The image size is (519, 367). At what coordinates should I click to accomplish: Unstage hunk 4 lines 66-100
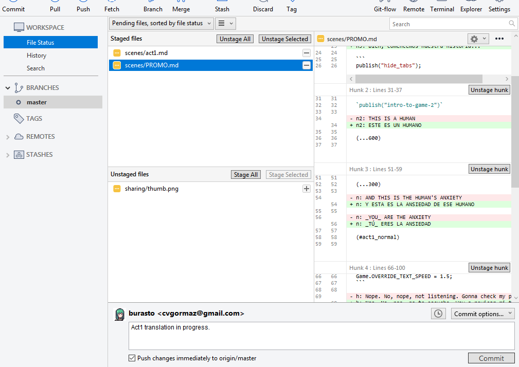pos(489,268)
